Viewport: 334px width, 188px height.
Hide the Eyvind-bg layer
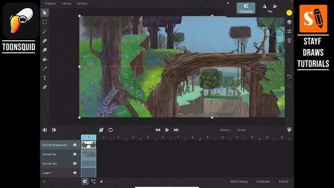point(75,154)
